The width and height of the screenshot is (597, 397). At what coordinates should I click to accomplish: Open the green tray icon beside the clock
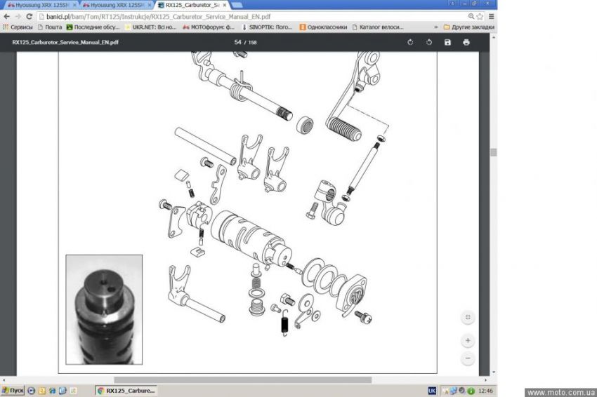click(x=471, y=391)
